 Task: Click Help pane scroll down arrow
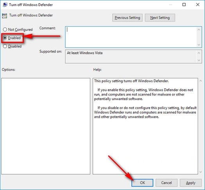[201, 172]
